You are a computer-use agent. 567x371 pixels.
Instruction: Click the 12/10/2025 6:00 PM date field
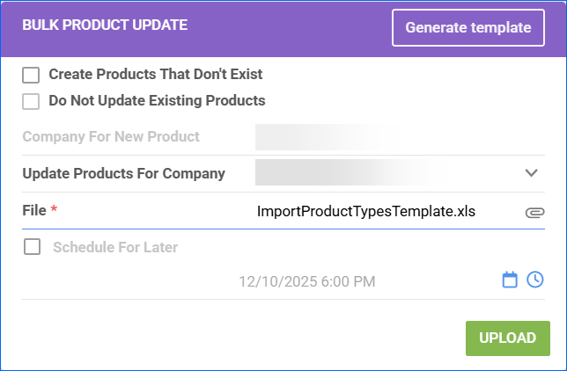307,281
